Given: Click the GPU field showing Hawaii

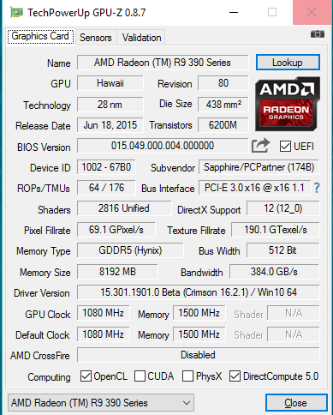Looking at the screenshot, I should tap(110, 83).
